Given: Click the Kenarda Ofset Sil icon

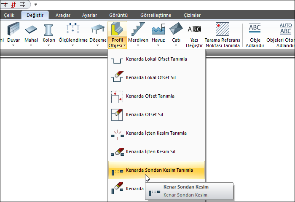Looking at the screenshot, I should (117, 115).
